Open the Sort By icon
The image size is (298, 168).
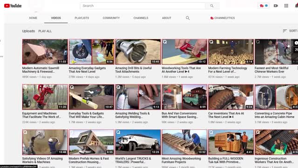[284, 31]
